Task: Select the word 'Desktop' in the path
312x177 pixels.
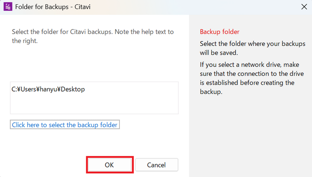Action: [73, 89]
